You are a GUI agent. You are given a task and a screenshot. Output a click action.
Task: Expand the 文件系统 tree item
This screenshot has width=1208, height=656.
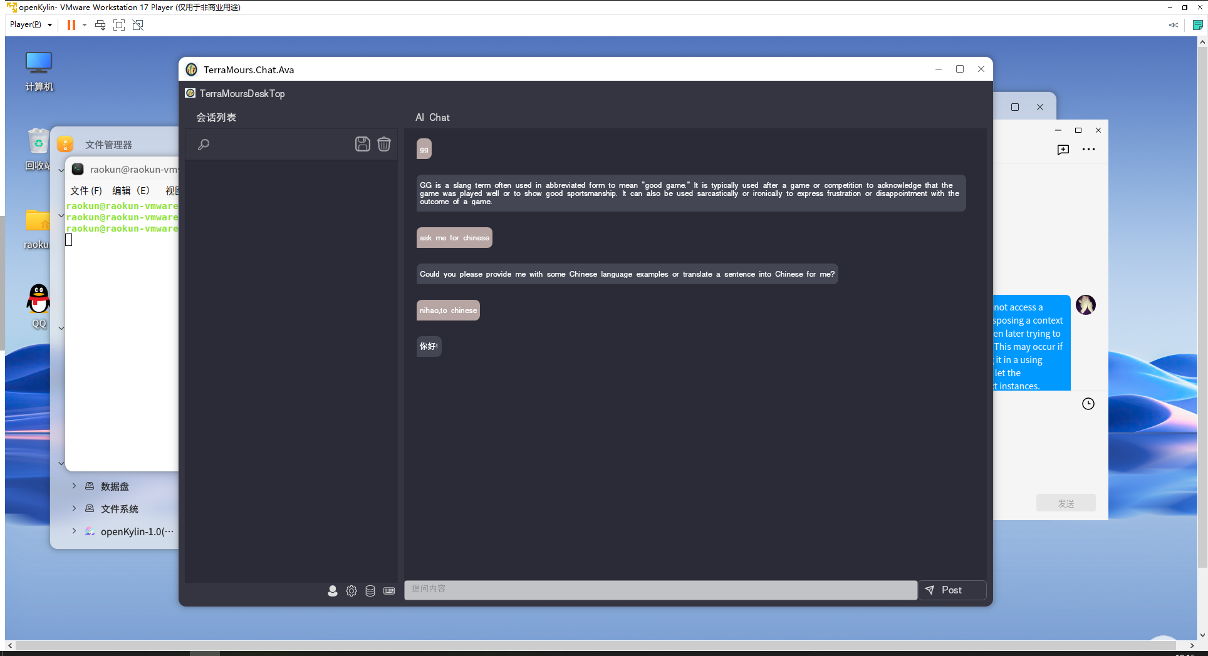pos(74,508)
